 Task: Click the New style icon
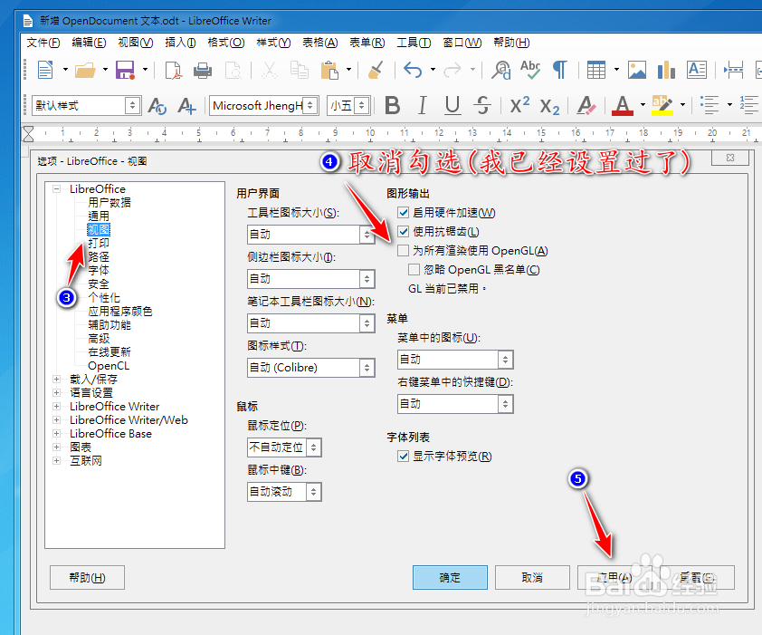(x=186, y=106)
